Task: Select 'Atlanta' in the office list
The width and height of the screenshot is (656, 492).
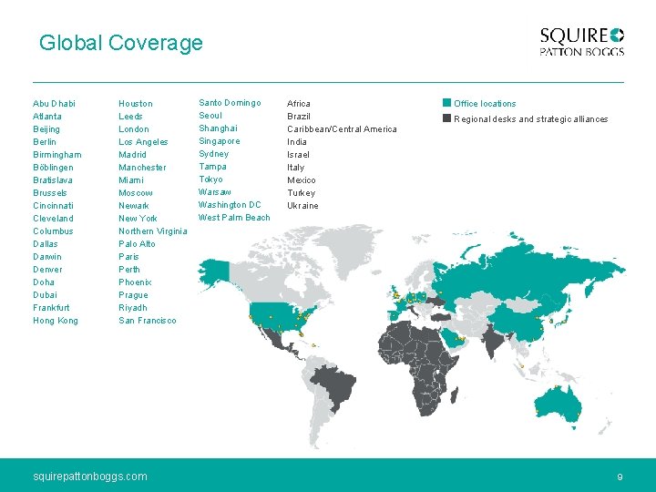Action: click(x=47, y=117)
